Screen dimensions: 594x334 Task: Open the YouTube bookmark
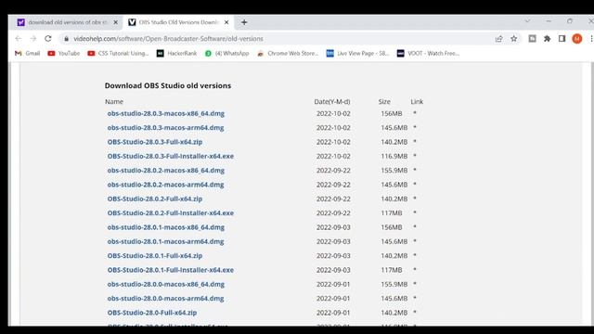(x=64, y=54)
